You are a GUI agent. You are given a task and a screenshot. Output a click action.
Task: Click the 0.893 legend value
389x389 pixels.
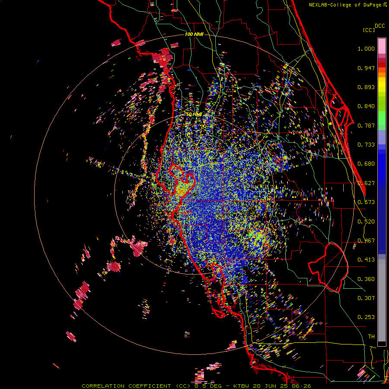tap(366, 87)
